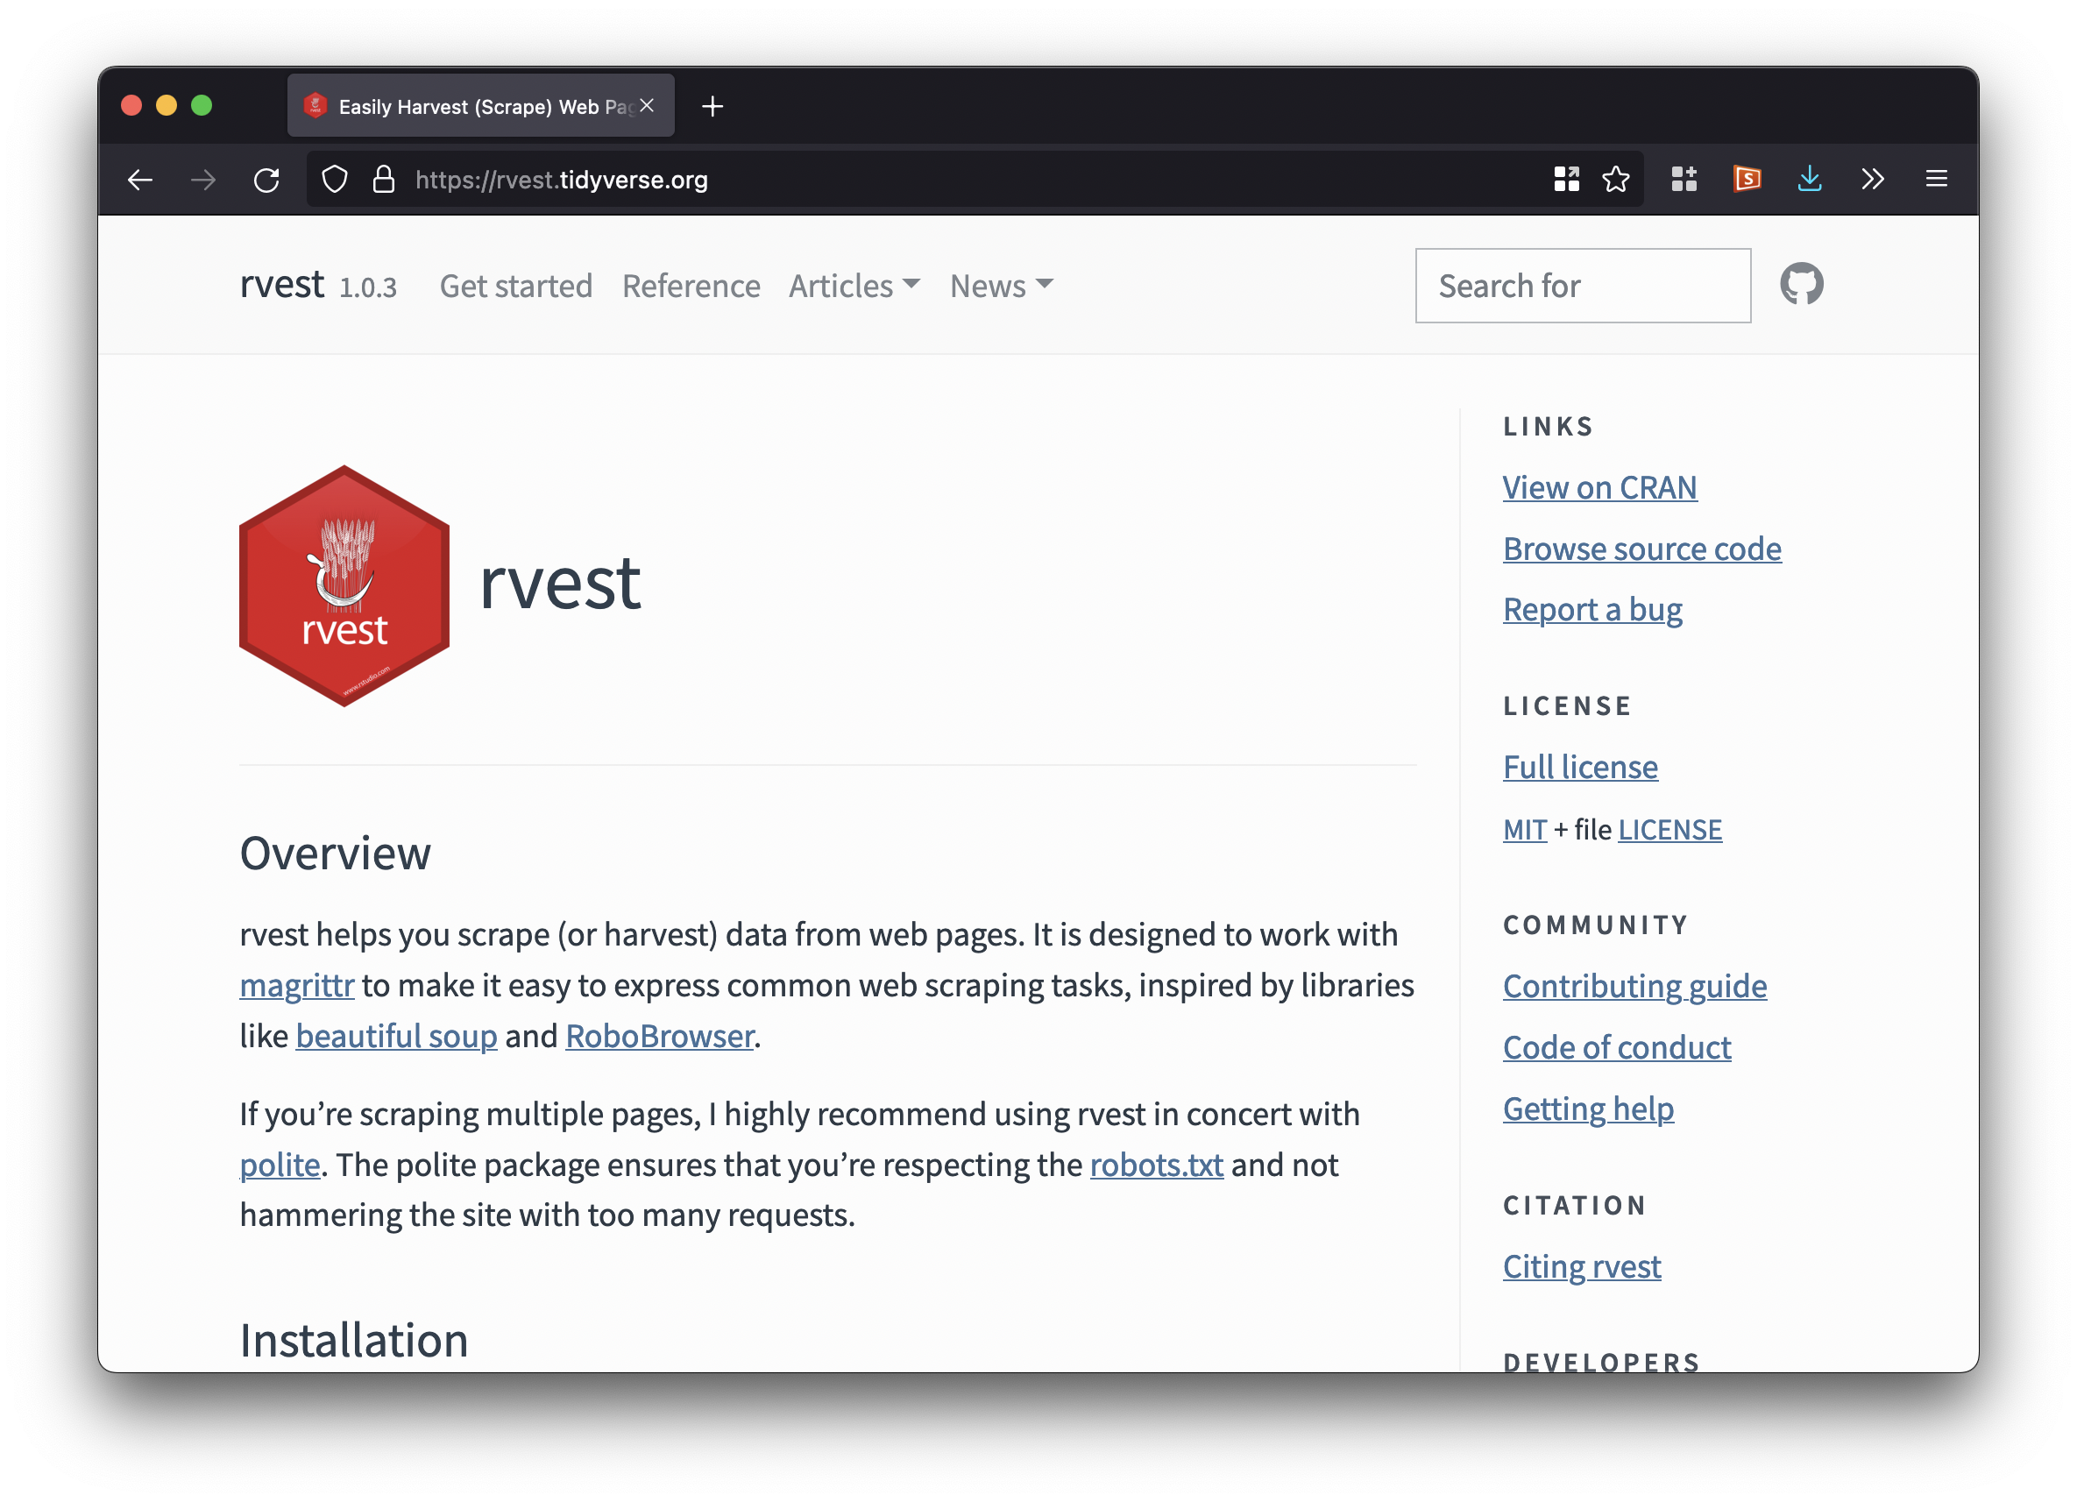This screenshot has width=2077, height=1502.
Task: Open the GitHub repository icon
Action: [1800, 285]
